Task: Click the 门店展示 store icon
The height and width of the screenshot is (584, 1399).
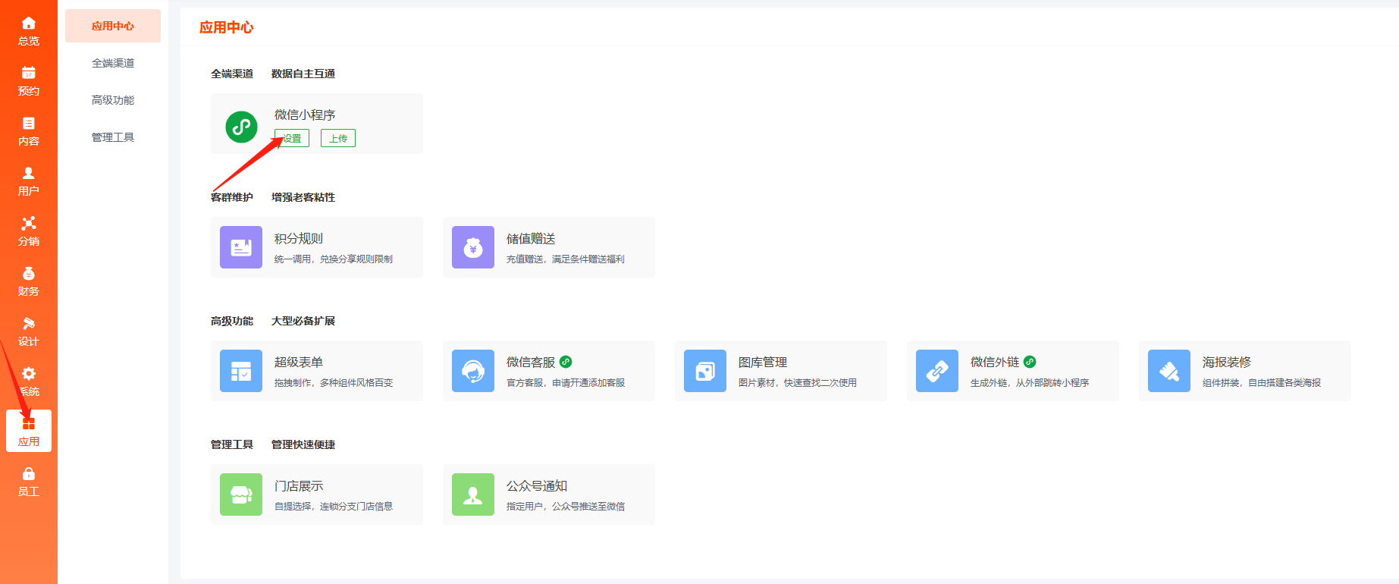Action: click(241, 495)
